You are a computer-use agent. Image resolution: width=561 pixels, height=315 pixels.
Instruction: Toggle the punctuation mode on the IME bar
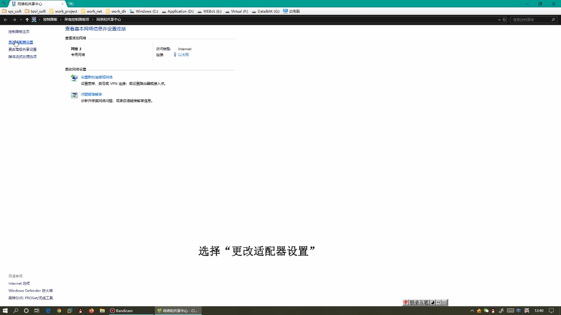point(438,302)
